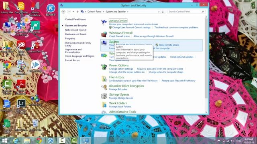Open Chrome from the taskbar
Screen dimensions: 257x144
click(39, 140)
